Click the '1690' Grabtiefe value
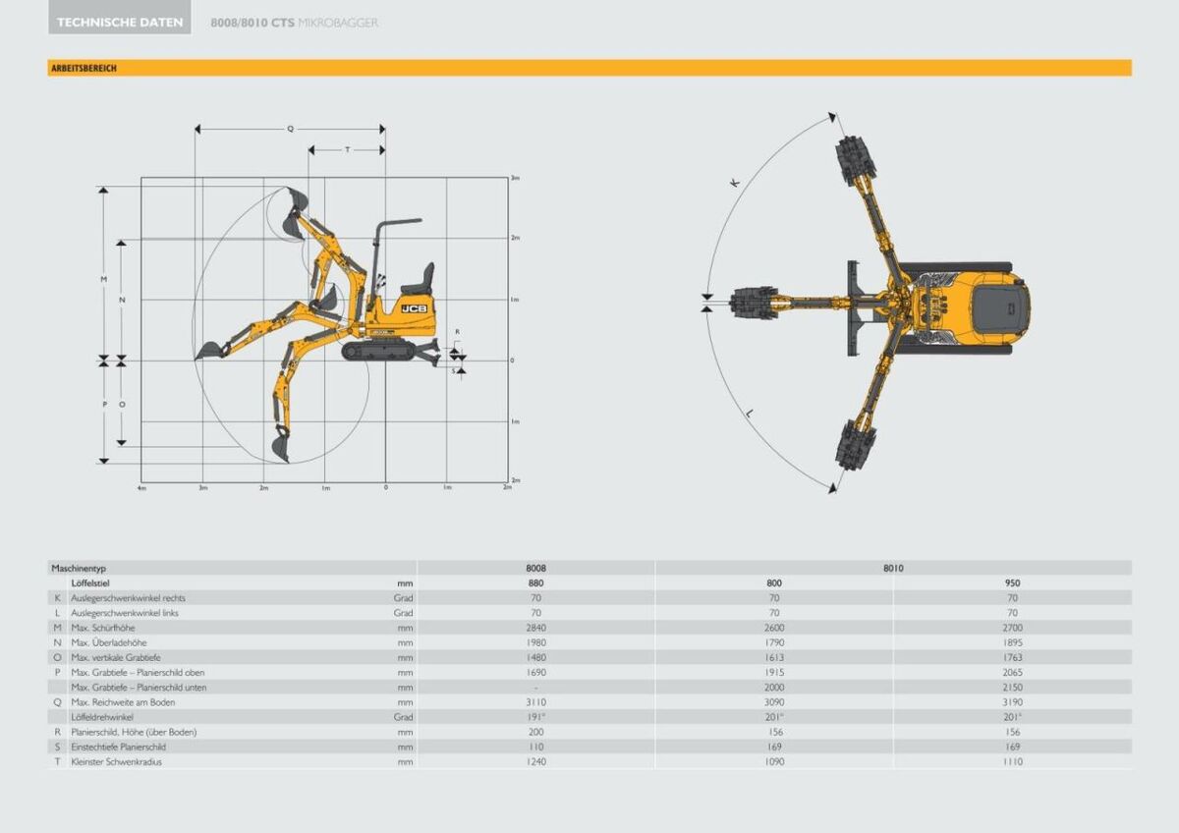Image resolution: width=1179 pixels, height=833 pixels. tap(535, 672)
